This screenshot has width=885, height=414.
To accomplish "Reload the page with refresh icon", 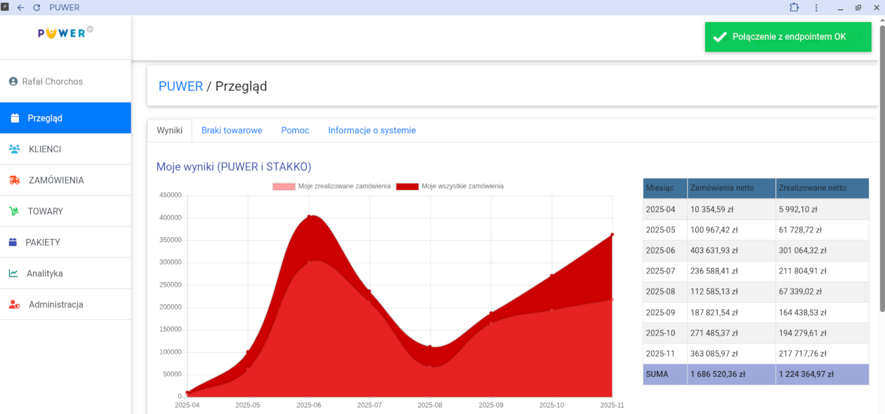I will tap(37, 8).
